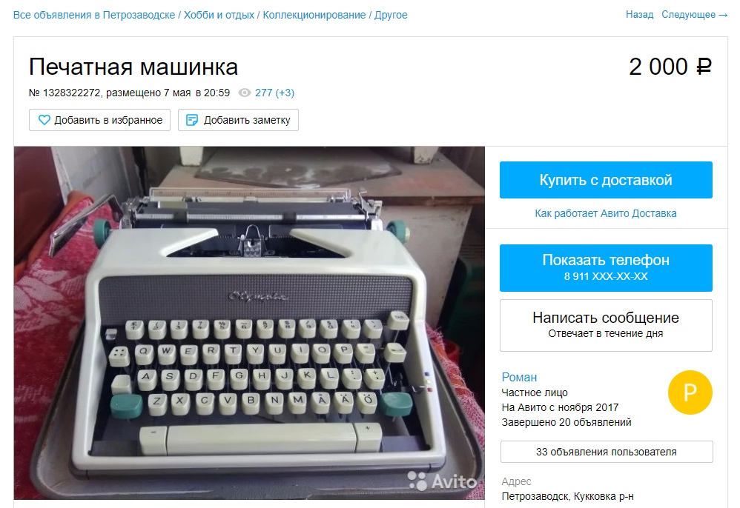
Task: Open Коллекционирование breadcrumb category
Action: 314,15
